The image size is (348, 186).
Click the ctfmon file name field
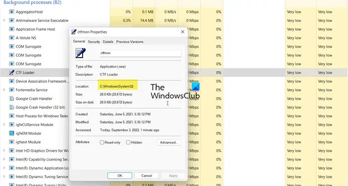(141, 53)
